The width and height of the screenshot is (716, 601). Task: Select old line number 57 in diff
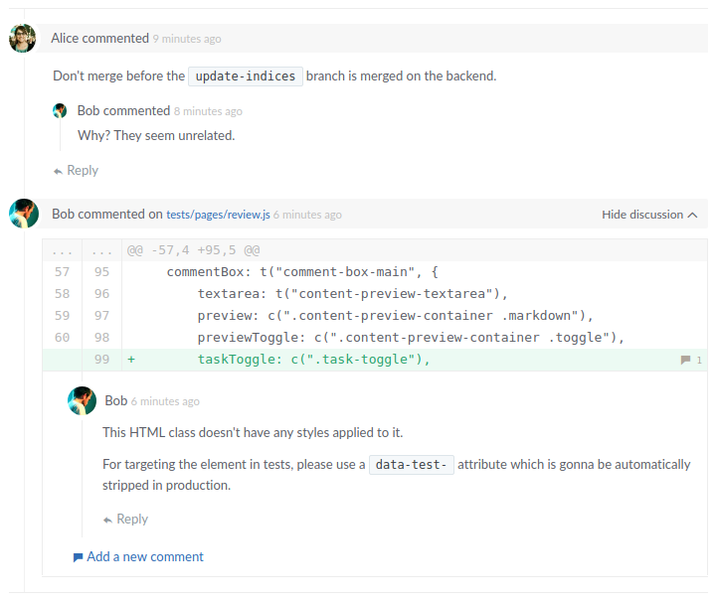(62, 271)
